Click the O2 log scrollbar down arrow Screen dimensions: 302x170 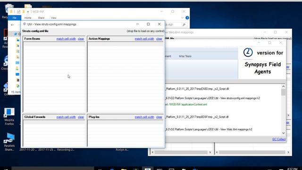coord(283,133)
